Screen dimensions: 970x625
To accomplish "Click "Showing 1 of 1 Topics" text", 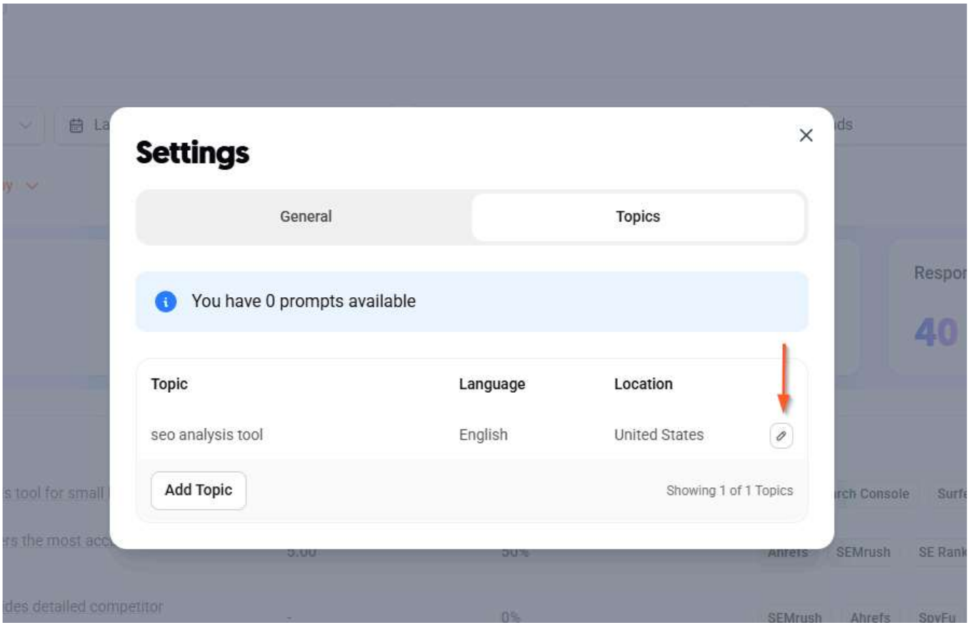I will [x=729, y=491].
